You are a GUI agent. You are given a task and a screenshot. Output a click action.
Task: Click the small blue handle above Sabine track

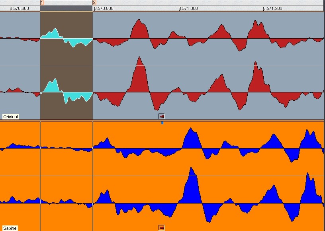(x=162, y=123)
